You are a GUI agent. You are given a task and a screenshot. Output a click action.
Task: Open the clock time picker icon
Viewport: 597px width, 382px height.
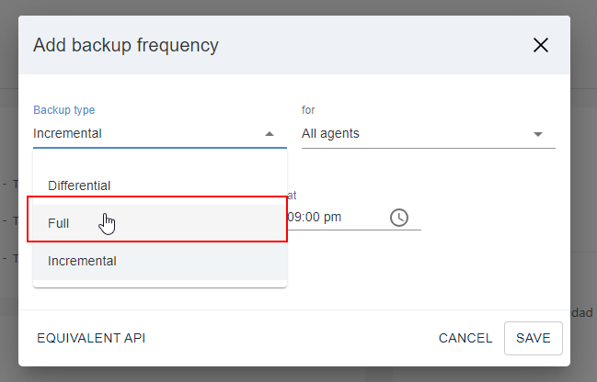[x=398, y=218]
